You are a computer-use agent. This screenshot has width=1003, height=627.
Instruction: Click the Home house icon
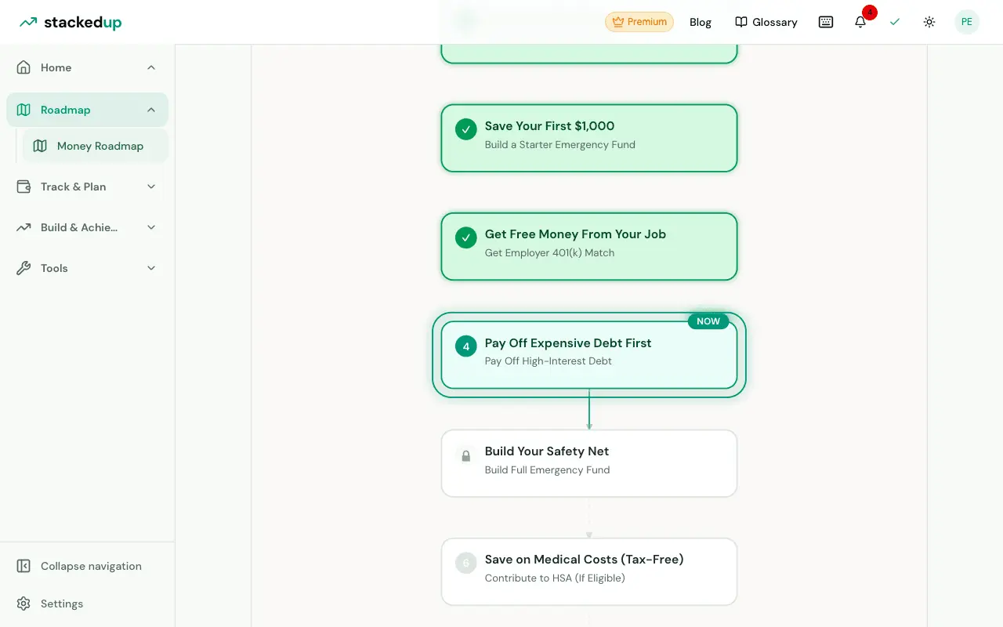pos(24,67)
